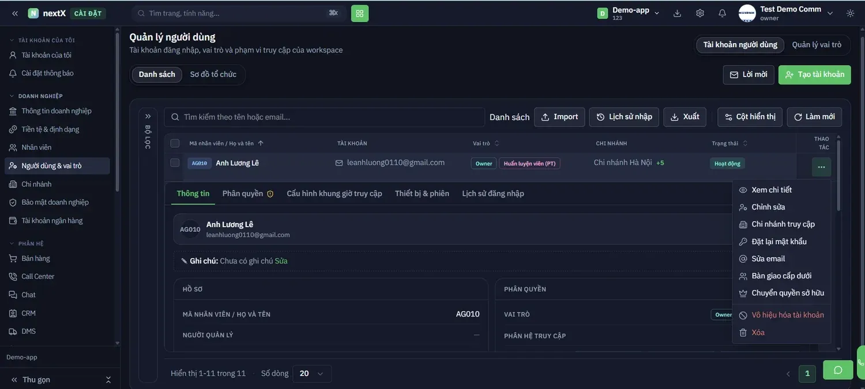The height and width of the screenshot is (389, 865).
Task: Choose Đặt lại mật khẩu from menu
Action: [x=781, y=242]
